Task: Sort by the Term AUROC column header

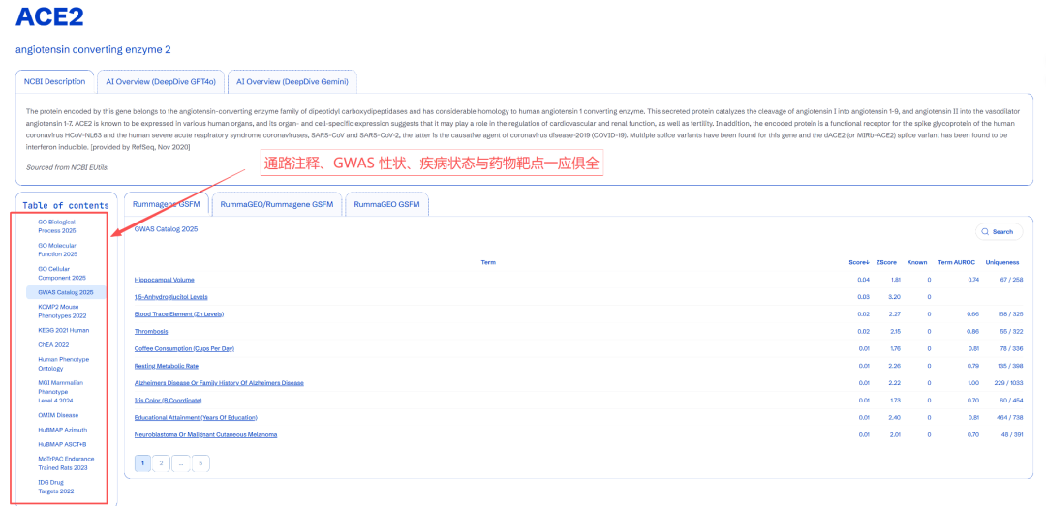Action: 958,262
